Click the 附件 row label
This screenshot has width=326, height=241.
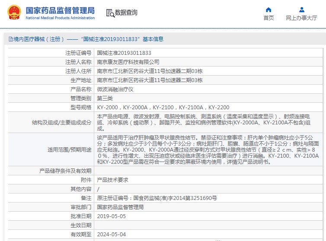(x=86, y=180)
